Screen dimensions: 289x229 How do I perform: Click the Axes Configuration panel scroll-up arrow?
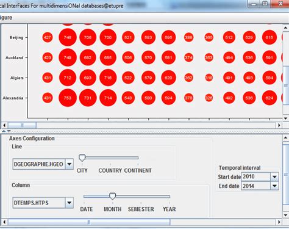point(285,137)
